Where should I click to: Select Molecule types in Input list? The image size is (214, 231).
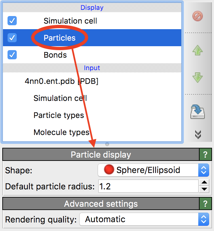[x=61, y=132]
